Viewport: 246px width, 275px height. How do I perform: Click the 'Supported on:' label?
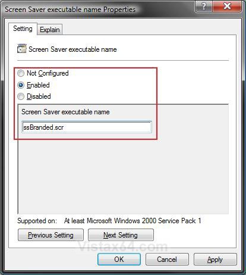[37, 221]
